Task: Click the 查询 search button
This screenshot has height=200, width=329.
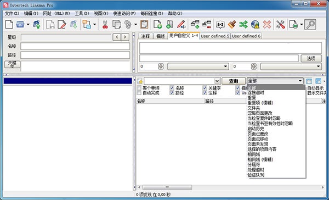Action: [x=234, y=81]
